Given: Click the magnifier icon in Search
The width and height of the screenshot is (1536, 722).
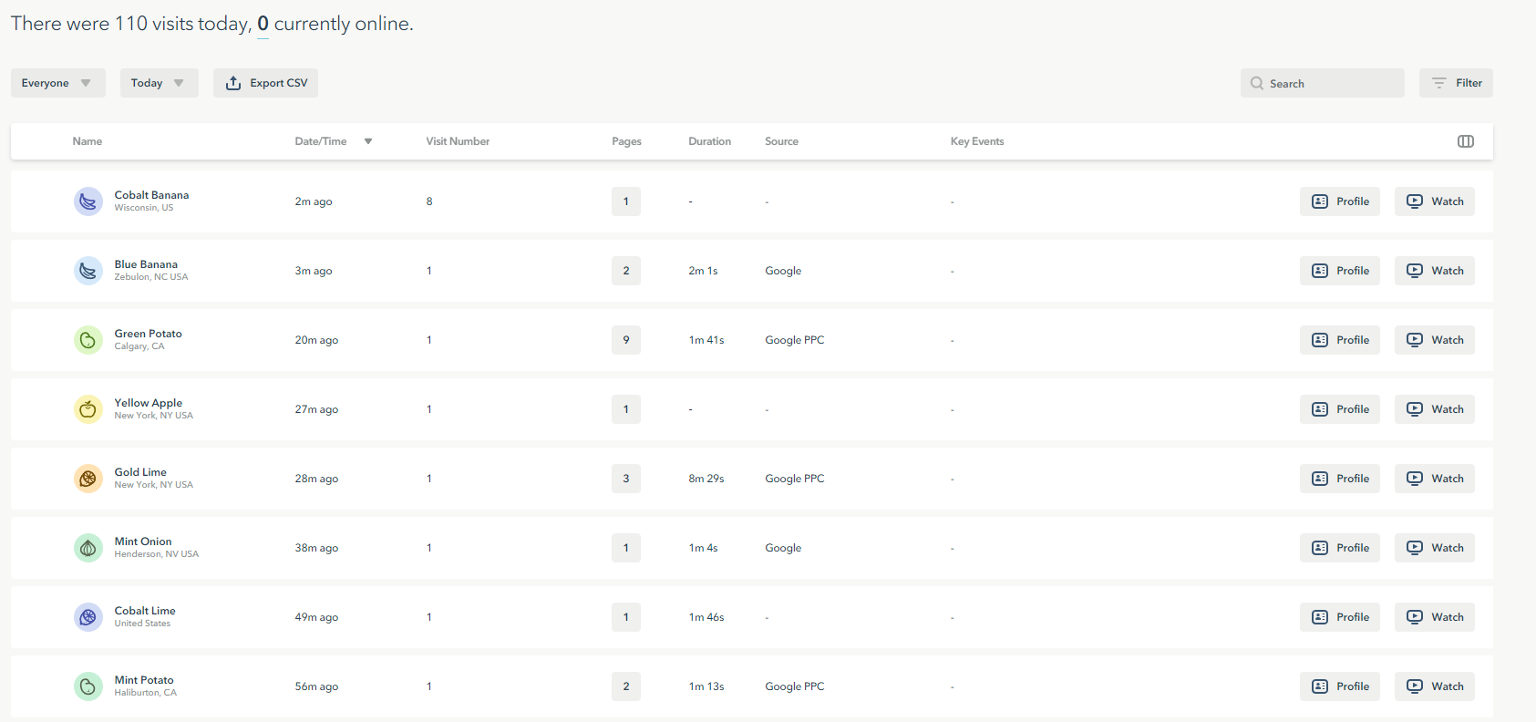Looking at the screenshot, I should coord(1257,83).
